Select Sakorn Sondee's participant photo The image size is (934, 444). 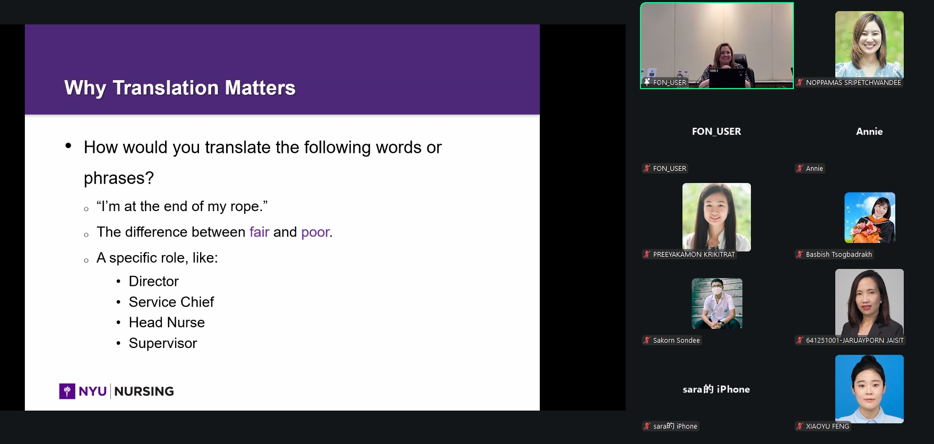(716, 303)
